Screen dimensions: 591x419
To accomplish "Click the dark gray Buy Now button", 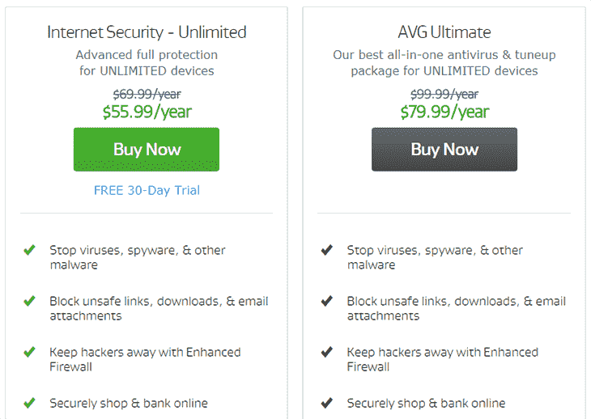I will pos(444,150).
